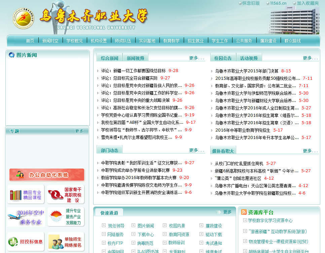Viewport: 325px width, 253px height.
Task: Click the university emblem logo
Action: (23, 18)
